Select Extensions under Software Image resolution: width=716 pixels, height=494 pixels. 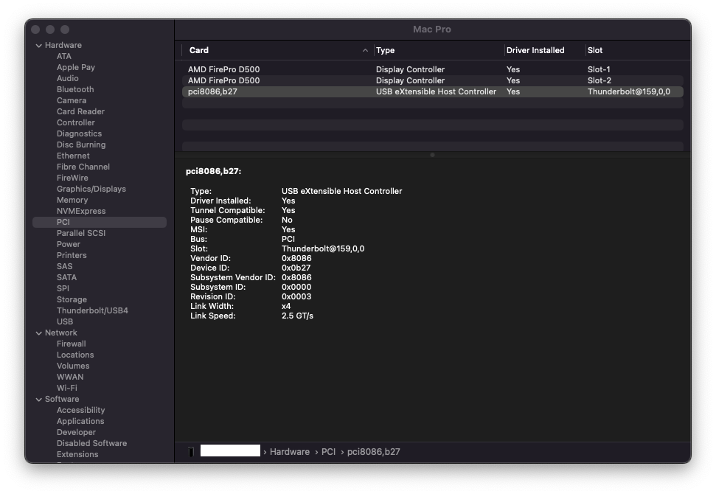coord(77,454)
